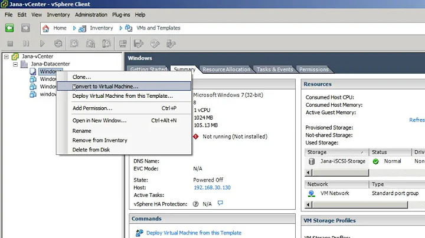This screenshot has height=238, width=425.
Task: Open the Administration menu
Action: tap(91, 15)
